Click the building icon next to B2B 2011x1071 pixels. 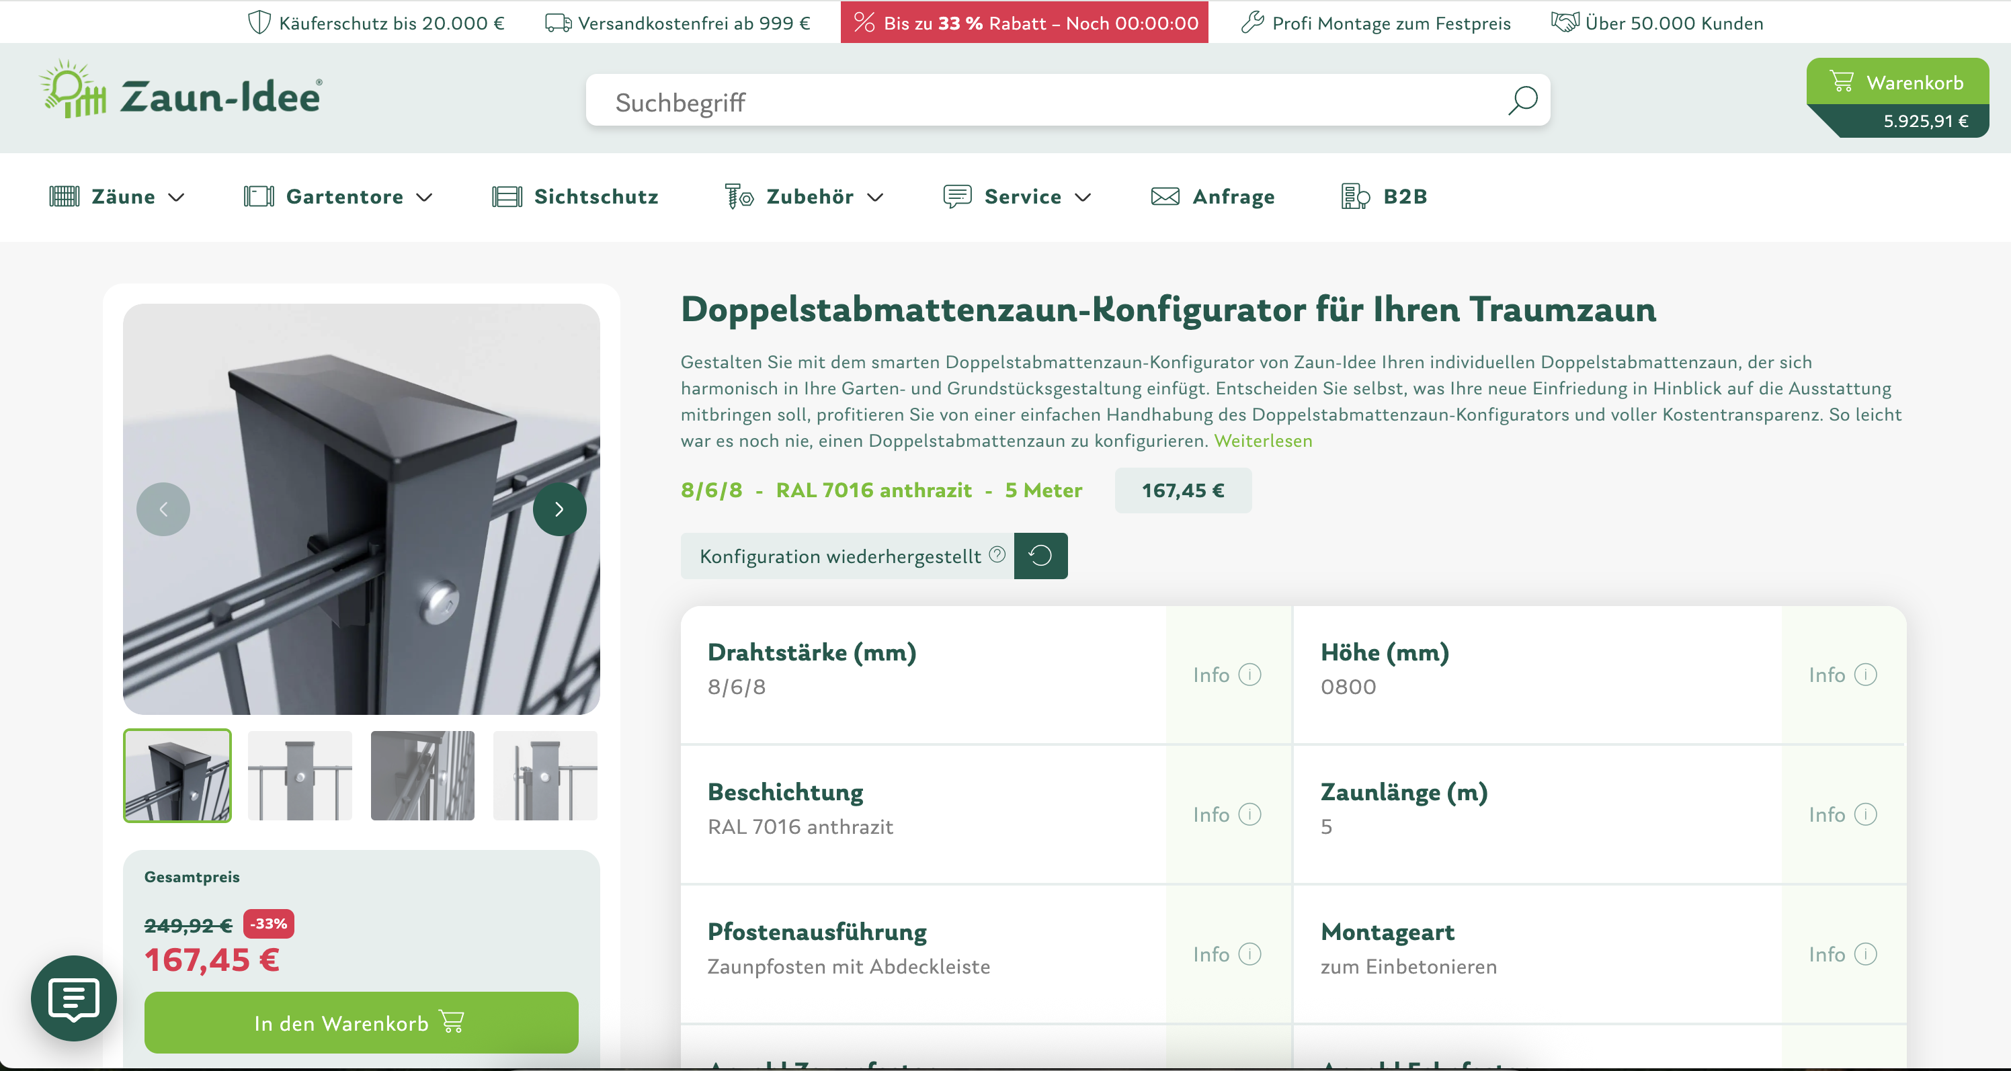[1354, 196]
